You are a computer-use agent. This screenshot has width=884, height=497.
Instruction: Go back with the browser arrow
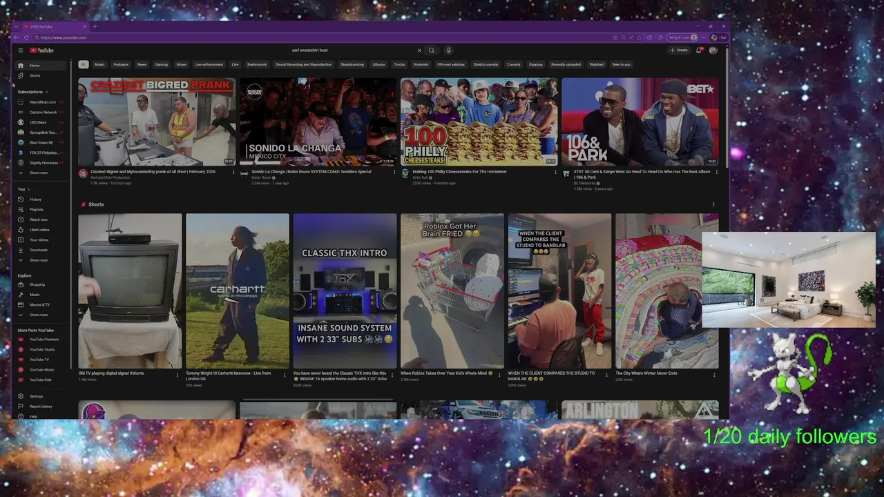pyautogui.click(x=17, y=38)
